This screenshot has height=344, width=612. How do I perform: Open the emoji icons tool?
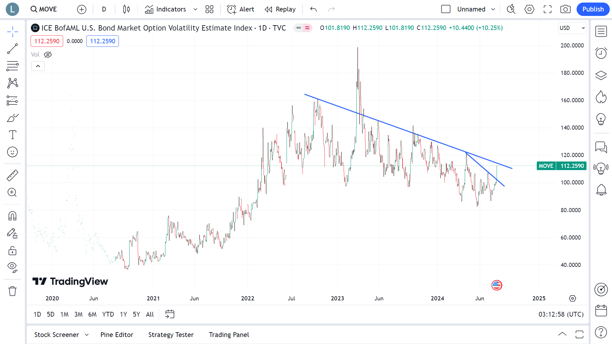pos(12,152)
